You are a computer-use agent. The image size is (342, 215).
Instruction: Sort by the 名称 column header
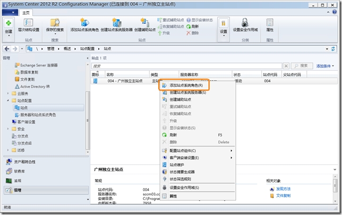pyautogui.click(x=127, y=75)
